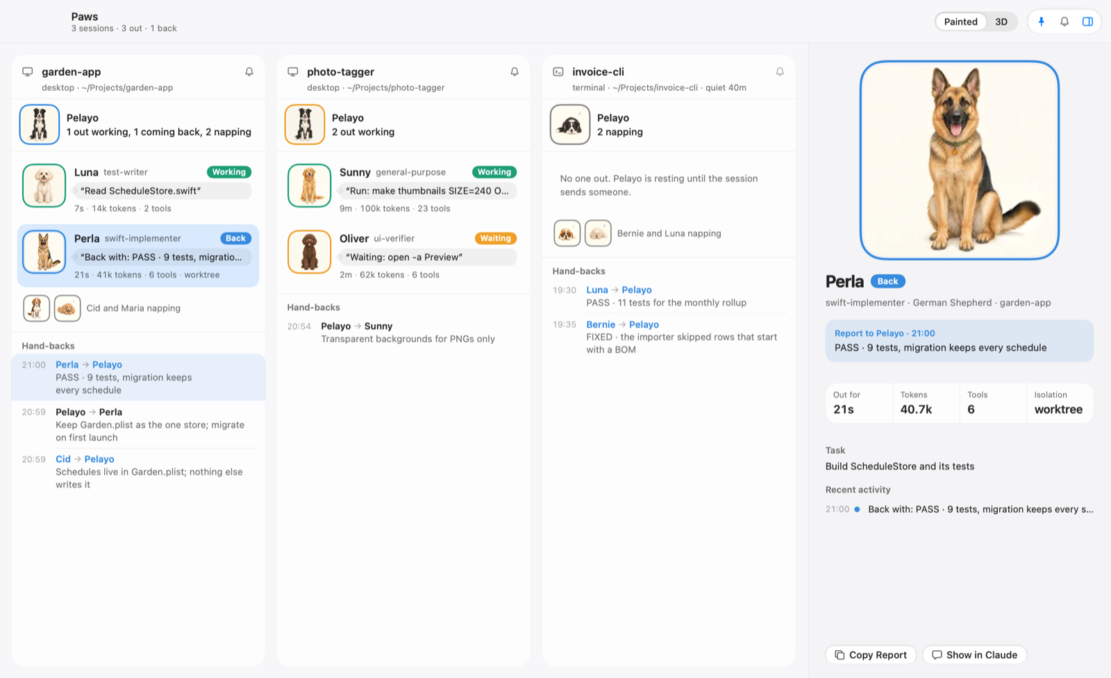Toggle the invoice-cli notification bell

click(780, 71)
